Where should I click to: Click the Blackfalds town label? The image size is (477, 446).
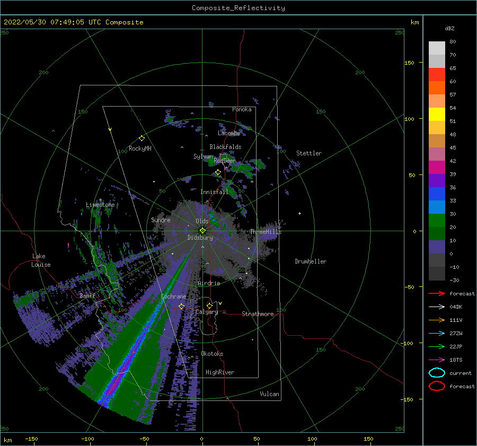225,147
